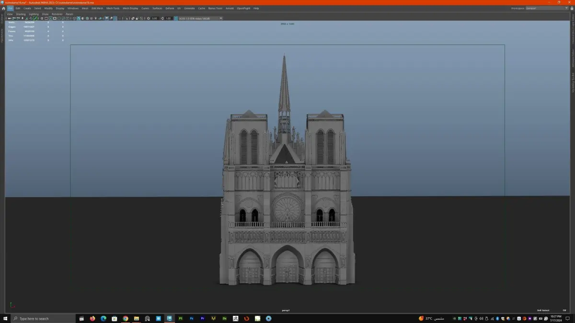Open the panel Panels menu
This screenshot has height=323, width=575.
point(69,14)
